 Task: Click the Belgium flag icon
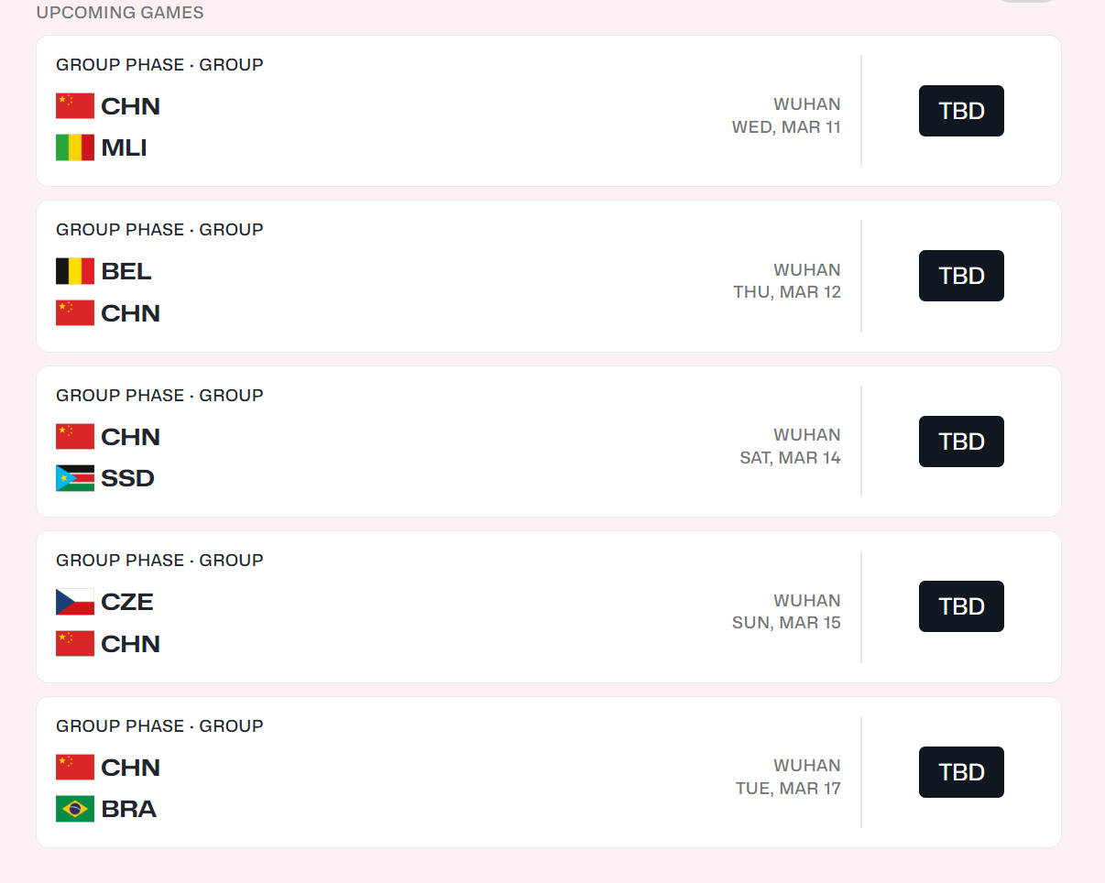(75, 271)
